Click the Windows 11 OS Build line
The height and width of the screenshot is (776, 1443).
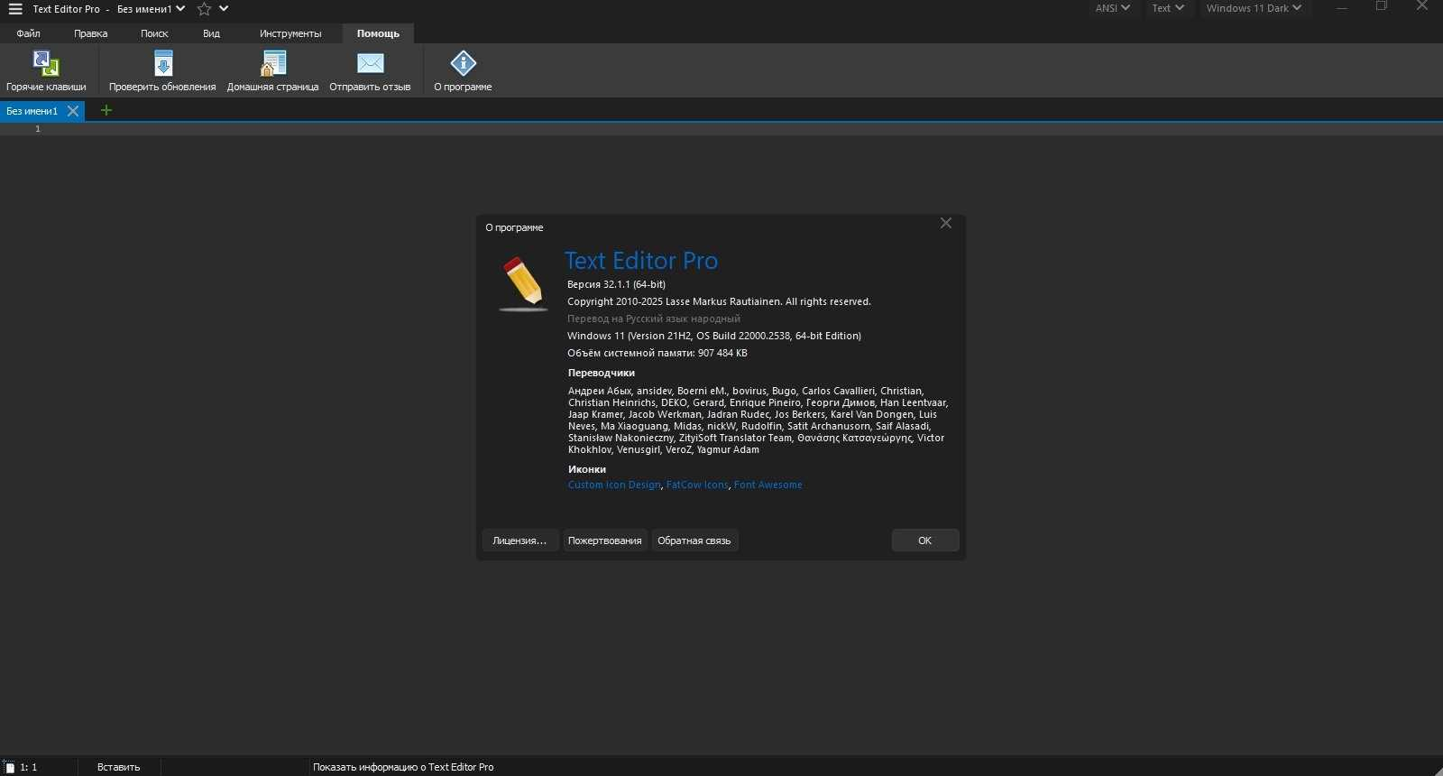(714, 336)
